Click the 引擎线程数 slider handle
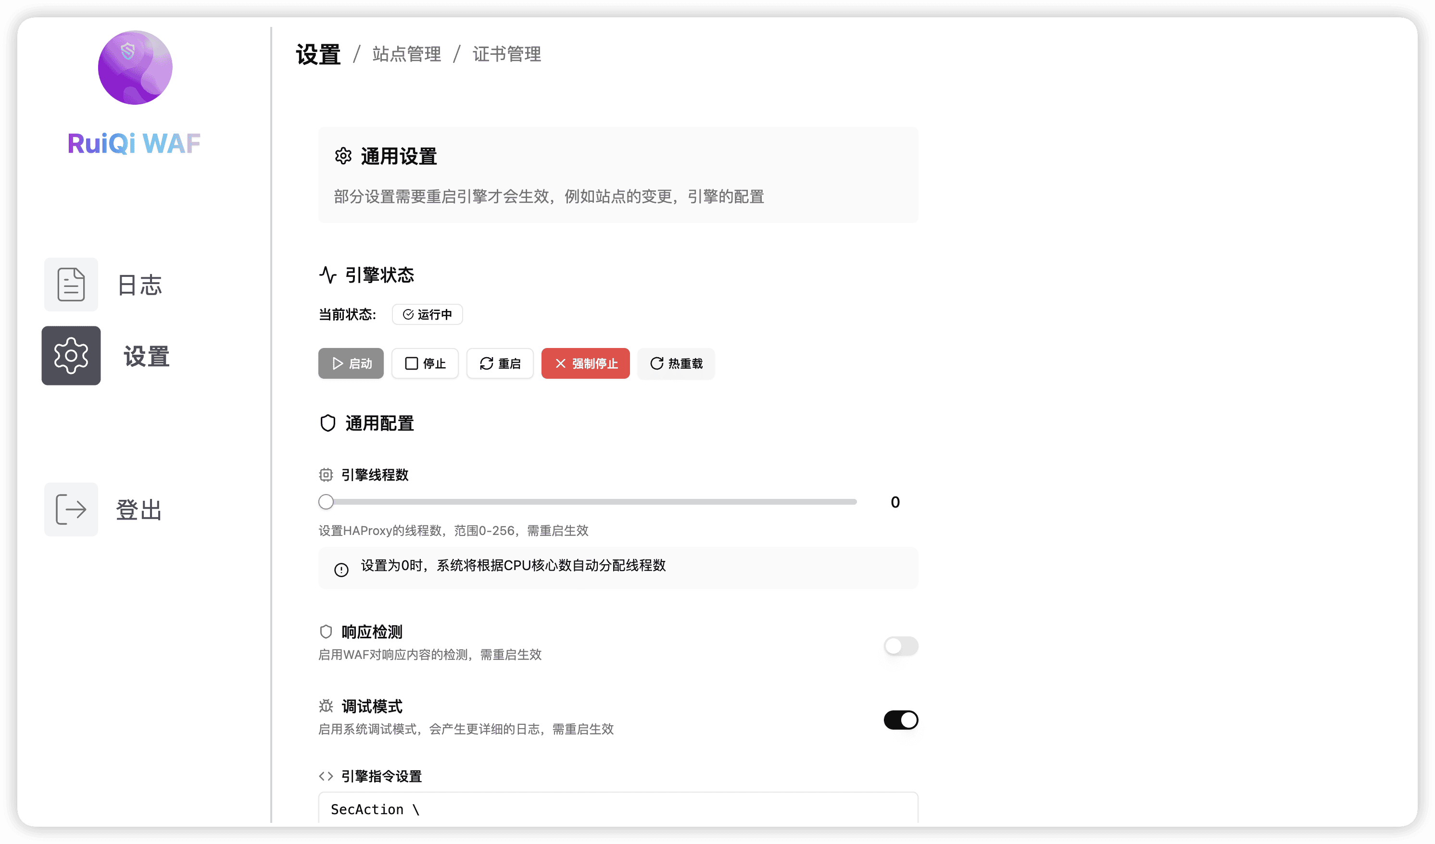Image resolution: width=1435 pixels, height=844 pixels. [x=326, y=501]
